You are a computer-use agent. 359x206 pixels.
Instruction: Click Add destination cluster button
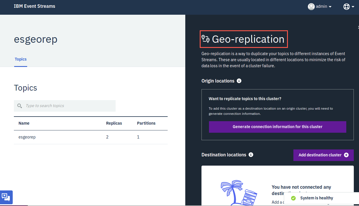323,155
